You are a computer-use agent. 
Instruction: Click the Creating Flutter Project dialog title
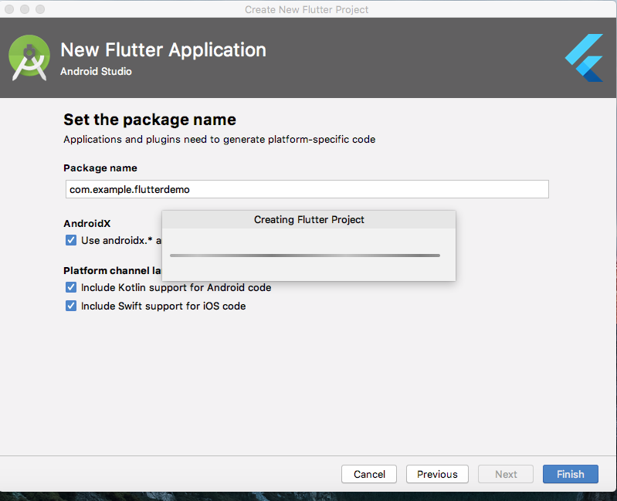[x=309, y=219]
